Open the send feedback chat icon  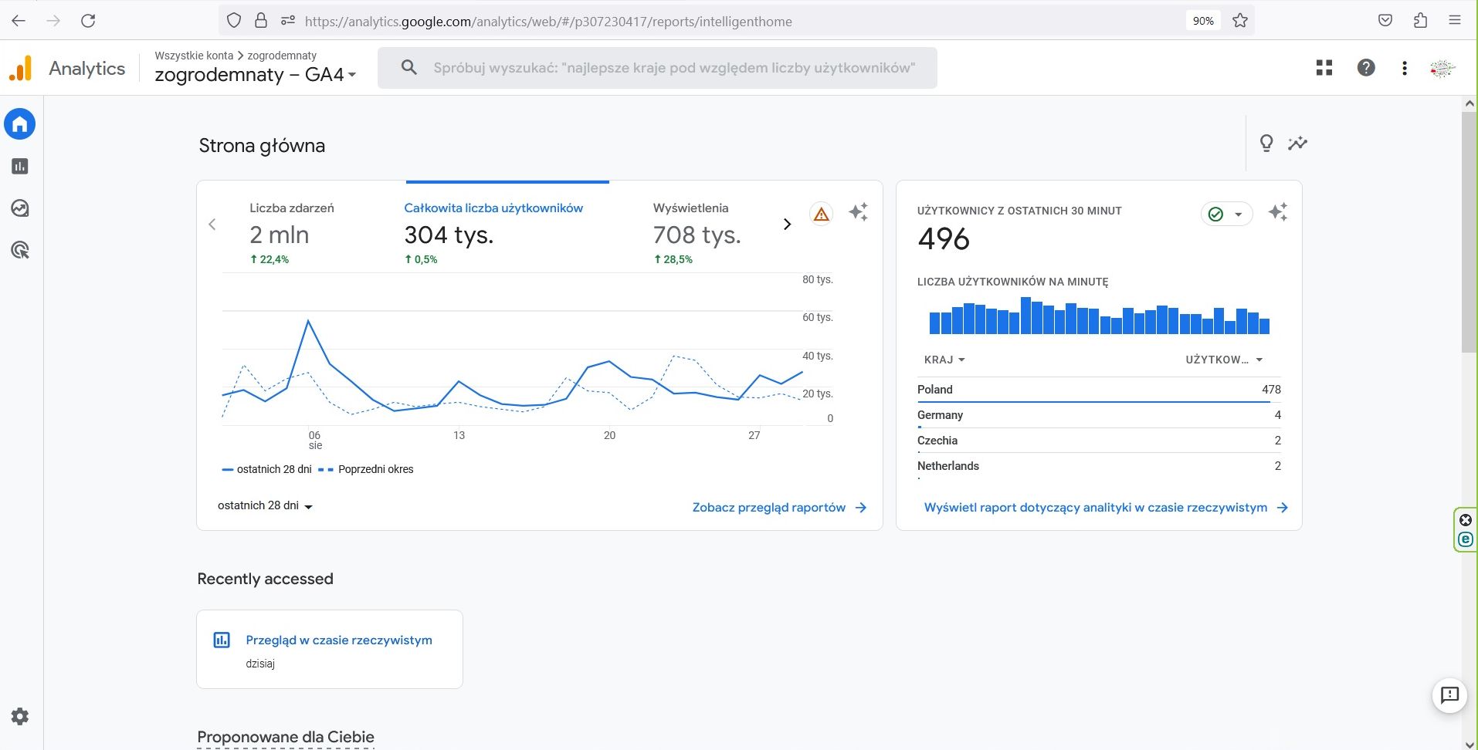click(1449, 695)
